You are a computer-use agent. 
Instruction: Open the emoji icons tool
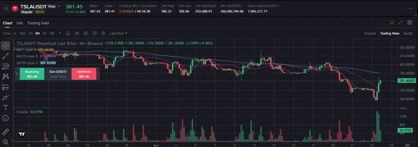pyautogui.click(x=6, y=118)
